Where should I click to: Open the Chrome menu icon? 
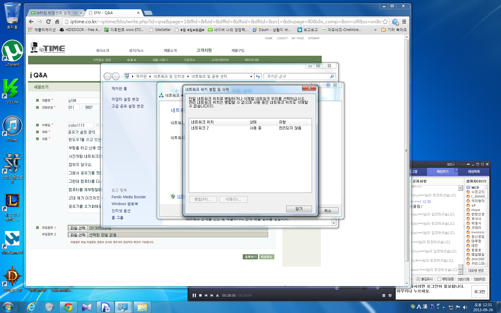click(404, 21)
